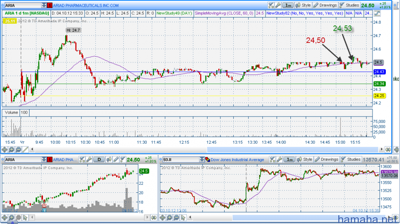
Task: Open Studies flask icon in daily ARIA chart
Action: [x=122, y=159]
